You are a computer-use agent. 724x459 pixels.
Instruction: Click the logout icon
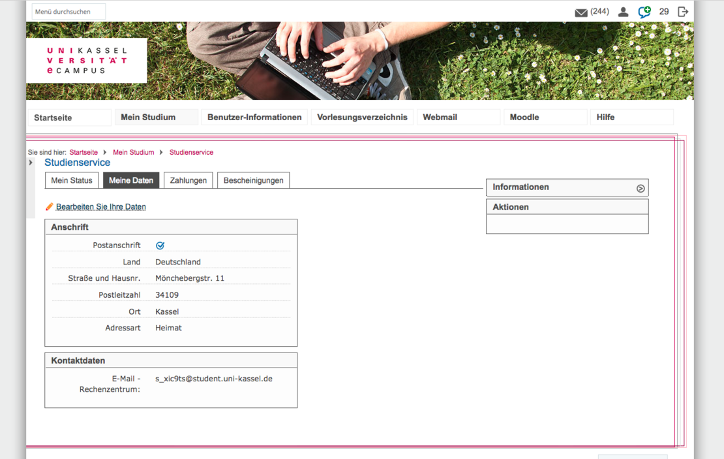pyautogui.click(x=683, y=12)
